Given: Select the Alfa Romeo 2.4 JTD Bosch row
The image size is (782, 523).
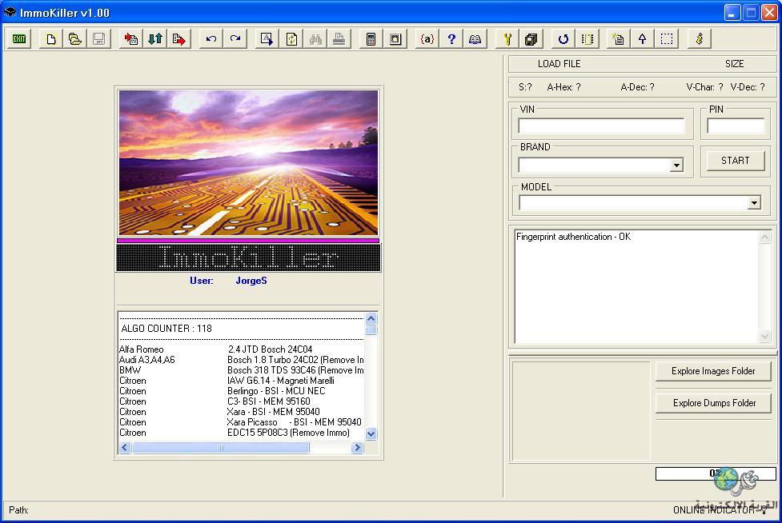Looking at the screenshot, I should tap(242, 349).
